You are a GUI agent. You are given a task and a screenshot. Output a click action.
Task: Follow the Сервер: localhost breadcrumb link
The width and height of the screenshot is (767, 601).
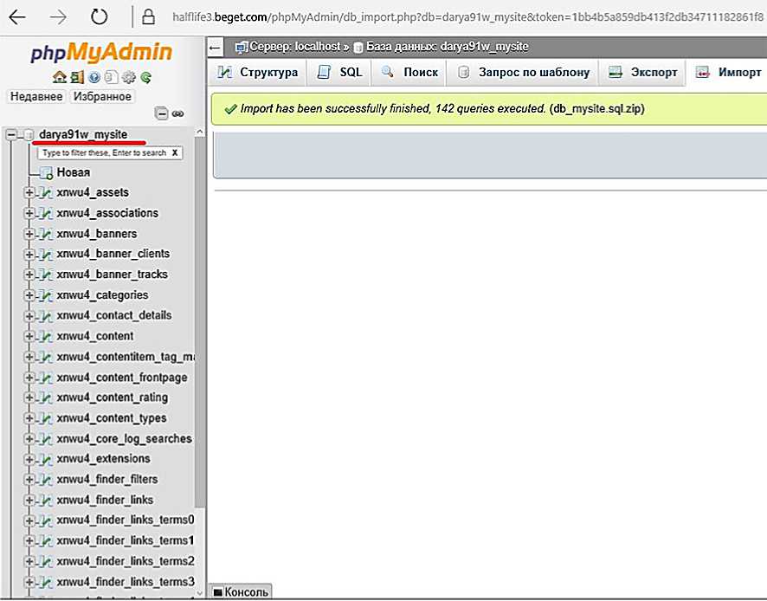(295, 47)
